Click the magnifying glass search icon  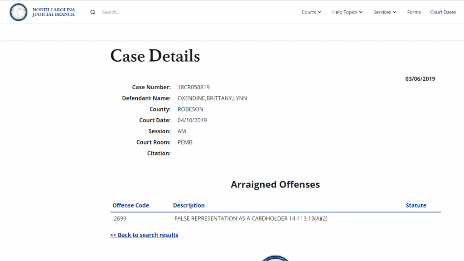(x=93, y=12)
